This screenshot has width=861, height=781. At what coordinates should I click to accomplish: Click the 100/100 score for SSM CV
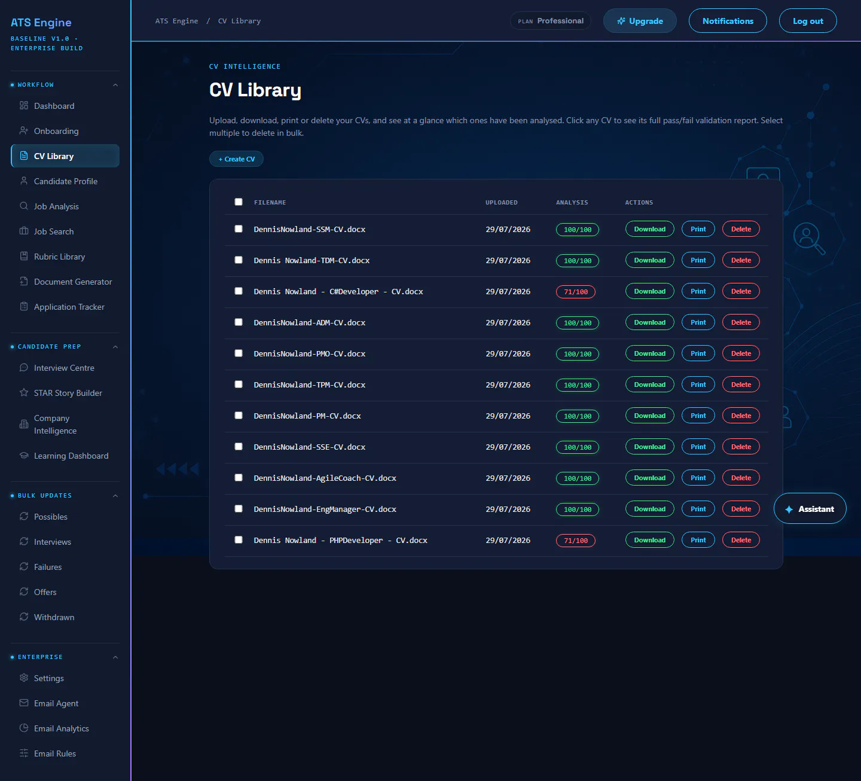pyautogui.click(x=578, y=230)
